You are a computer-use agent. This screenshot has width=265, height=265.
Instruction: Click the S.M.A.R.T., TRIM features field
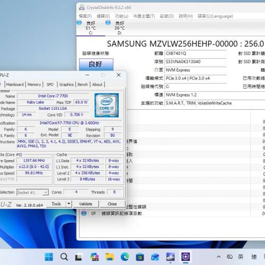tap(215, 103)
